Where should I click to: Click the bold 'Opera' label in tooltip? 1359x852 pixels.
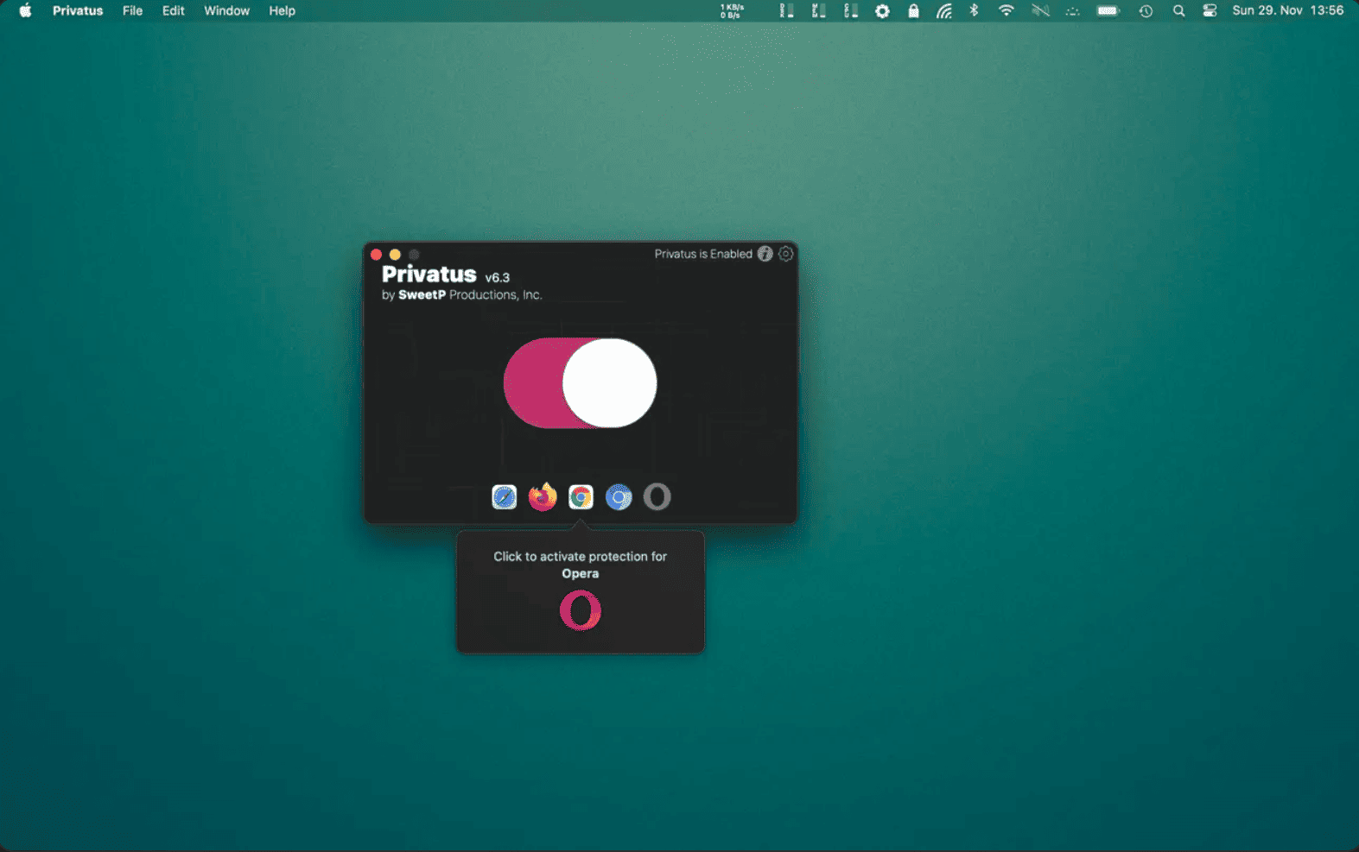click(x=581, y=574)
